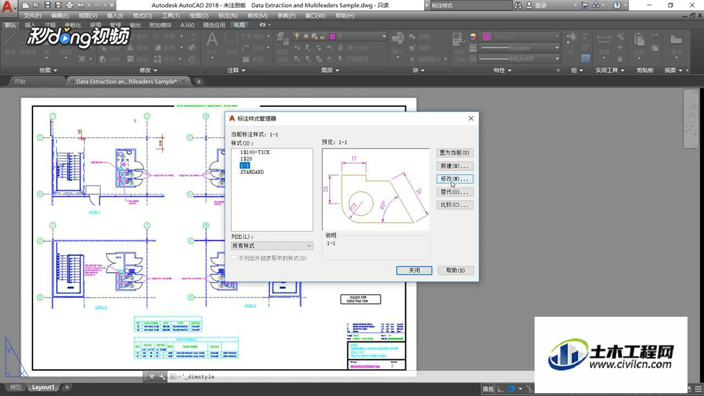Click the Layer Properties icon in ribbon
The image size is (704, 396).
coord(282,40)
